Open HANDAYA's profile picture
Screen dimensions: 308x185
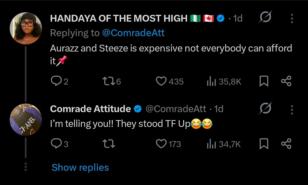point(26,28)
